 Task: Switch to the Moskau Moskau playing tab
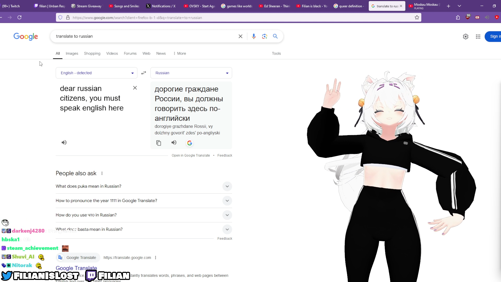[424, 6]
